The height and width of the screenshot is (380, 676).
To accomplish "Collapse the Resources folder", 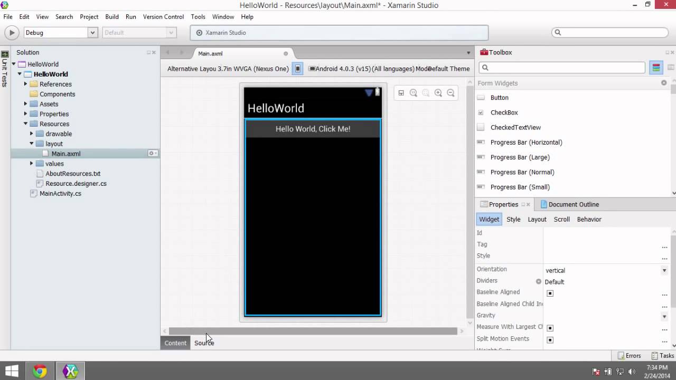I will tap(25, 124).
